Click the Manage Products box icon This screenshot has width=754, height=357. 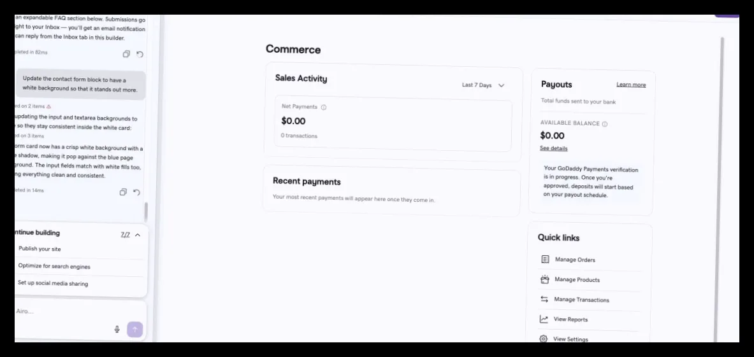pyautogui.click(x=544, y=279)
